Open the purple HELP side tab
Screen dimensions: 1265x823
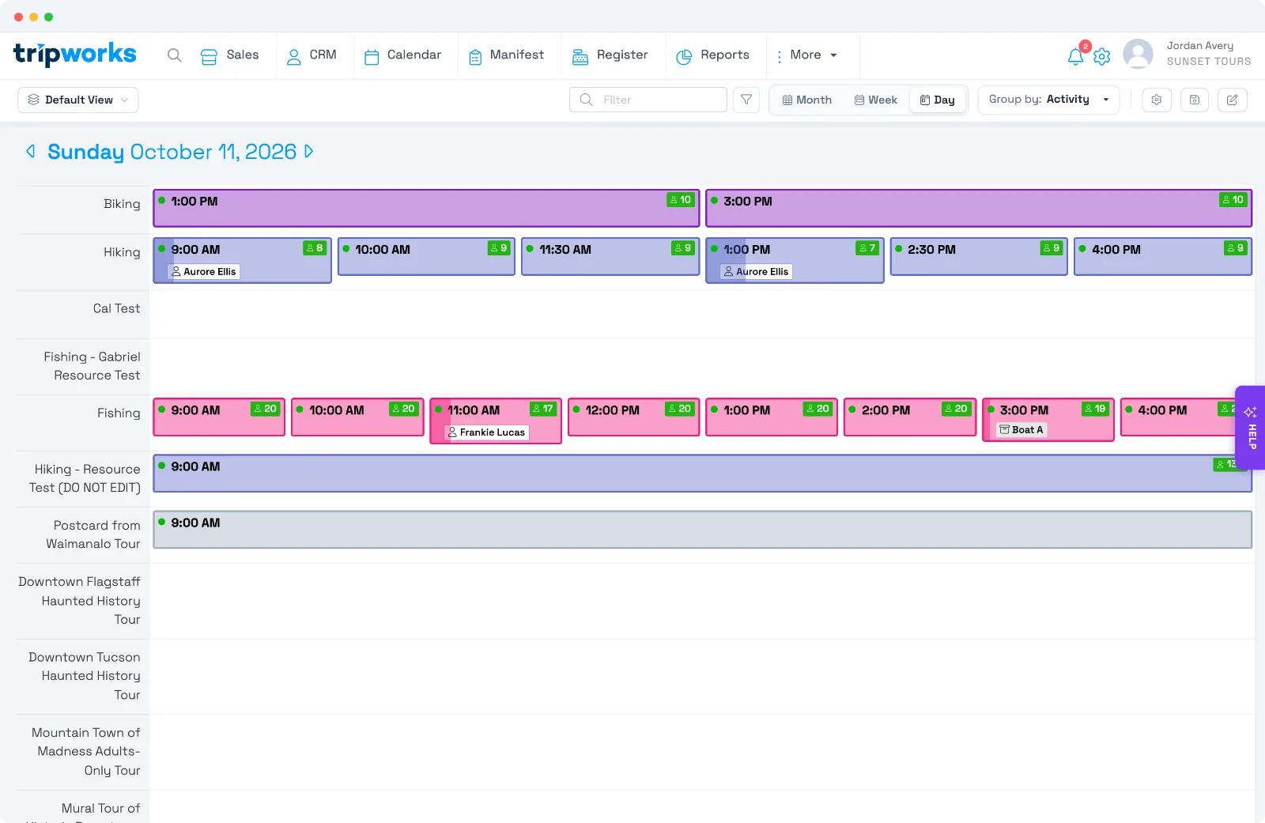(1251, 428)
